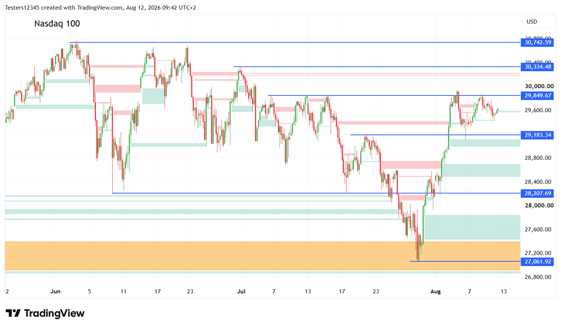Screen dimensions: 561x328
Task: Select the orange shaded zone rectangle
Action: [262, 256]
